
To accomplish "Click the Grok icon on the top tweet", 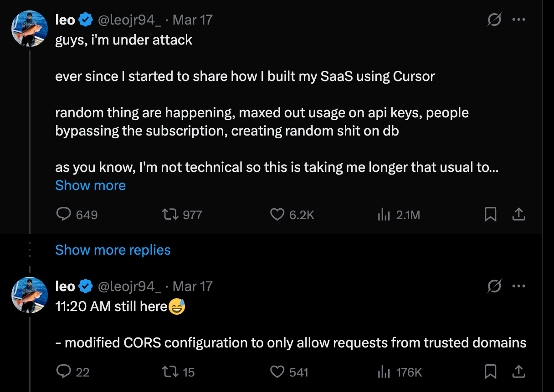I will click(494, 20).
